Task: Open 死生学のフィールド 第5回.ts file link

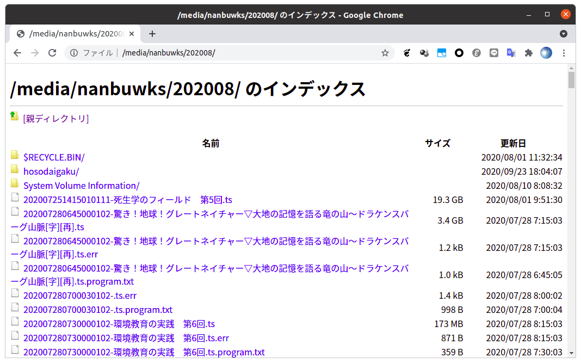Action: coord(128,200)
